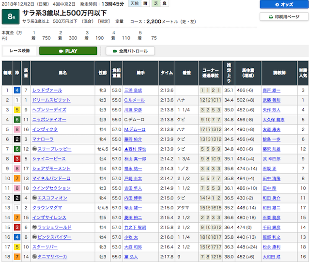Open jockey M.デムーロ profile link
310x262 pixels.
pos(135,129)
